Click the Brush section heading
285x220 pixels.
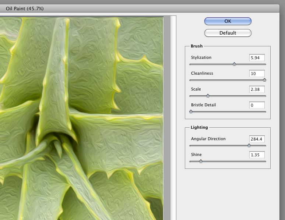197,46
